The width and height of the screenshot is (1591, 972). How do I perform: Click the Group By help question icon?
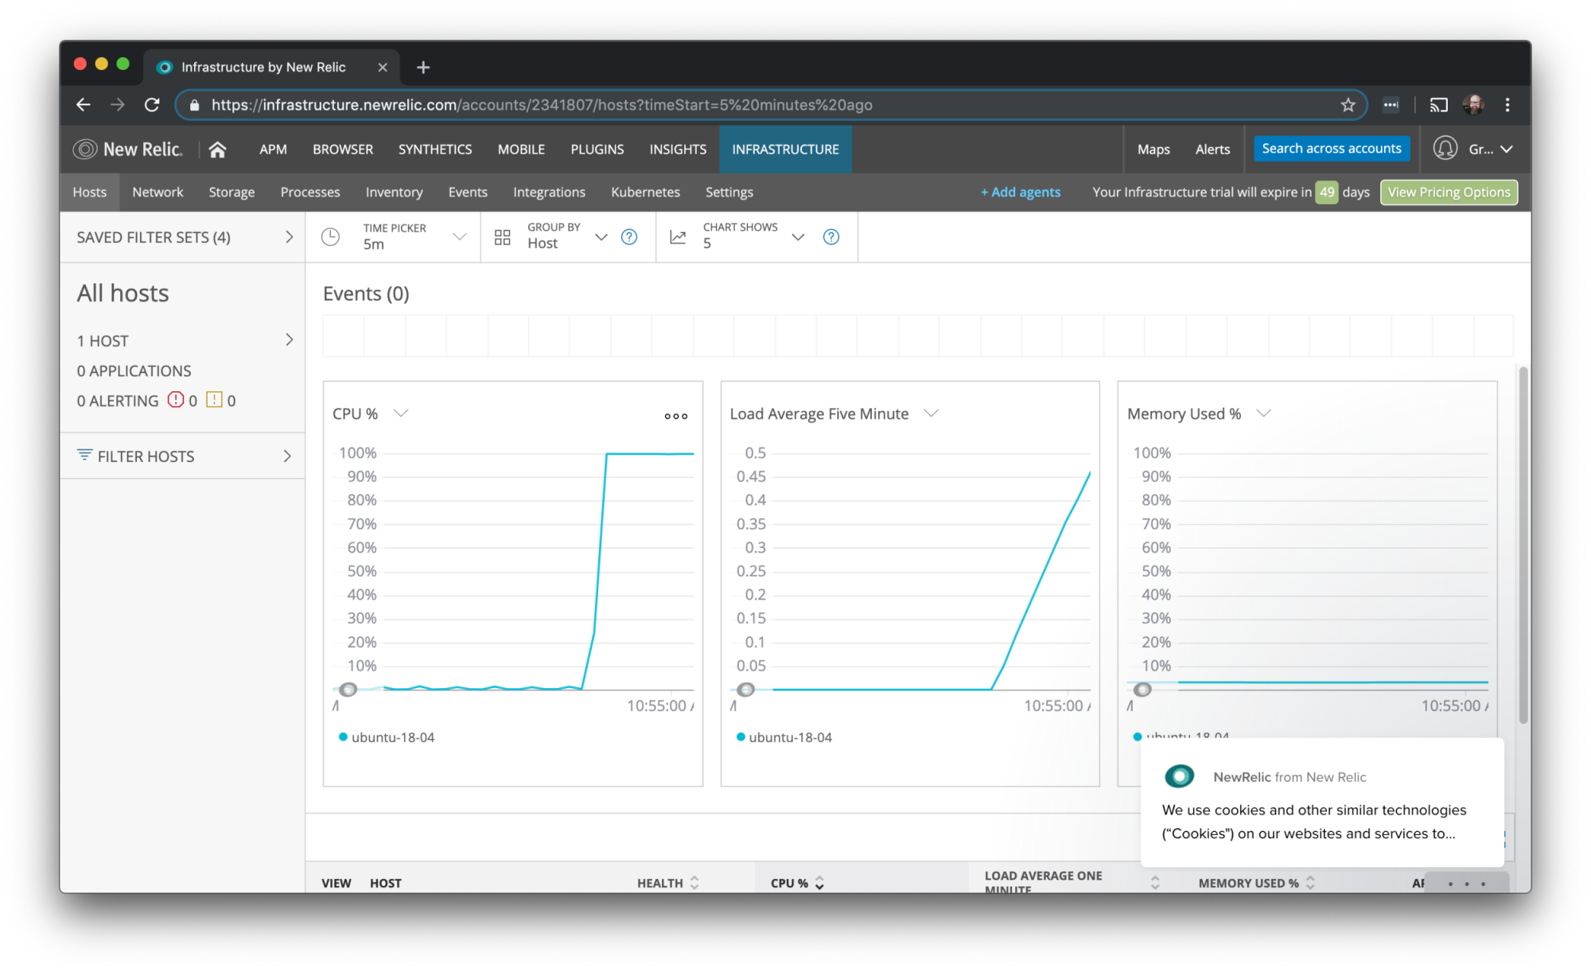629,237
